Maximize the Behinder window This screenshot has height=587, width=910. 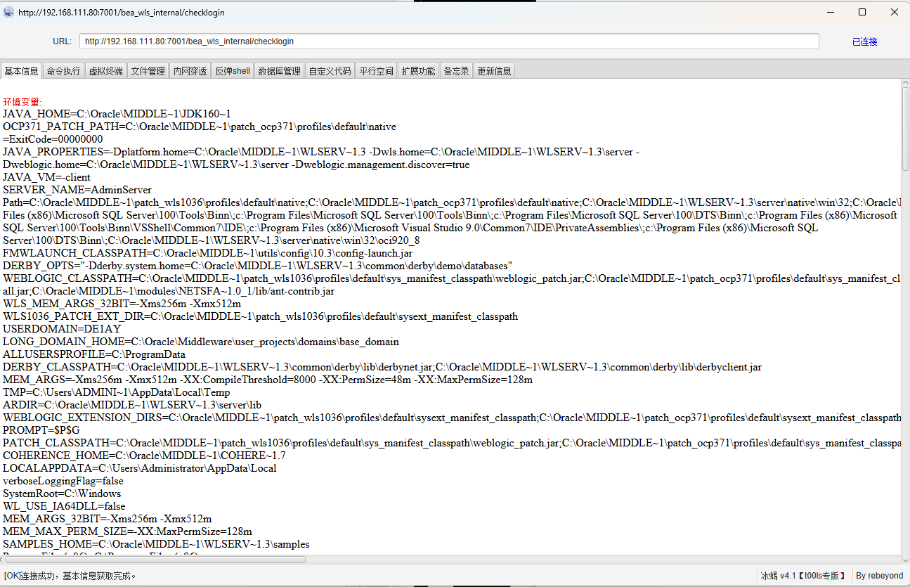pyautogui.click(x=862, y=12)
